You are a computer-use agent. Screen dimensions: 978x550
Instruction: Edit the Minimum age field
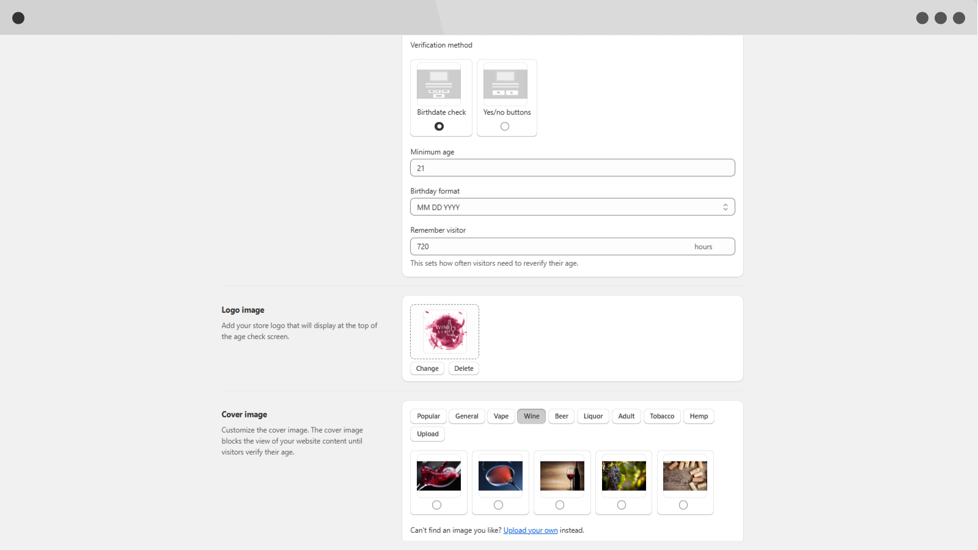click(x=573, y=168)
